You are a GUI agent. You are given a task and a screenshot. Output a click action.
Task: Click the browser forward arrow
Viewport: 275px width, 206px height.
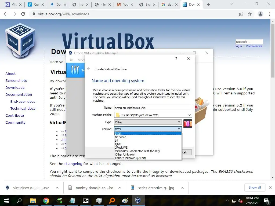click(15, 14)
